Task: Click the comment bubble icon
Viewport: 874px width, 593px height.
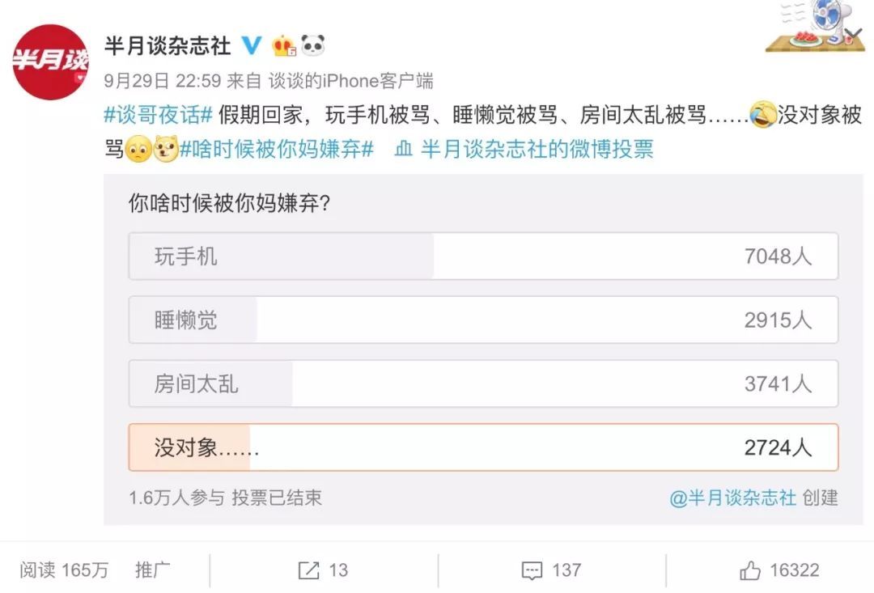Action: [532, 571]
